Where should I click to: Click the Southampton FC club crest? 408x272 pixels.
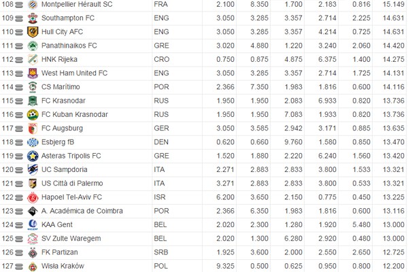[x=32, y=18]
